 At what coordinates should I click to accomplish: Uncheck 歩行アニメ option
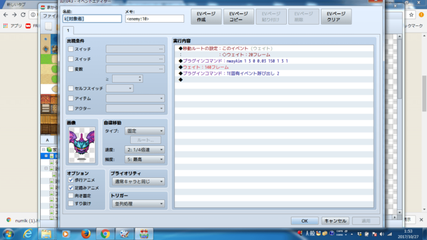[x=71, y=180]
